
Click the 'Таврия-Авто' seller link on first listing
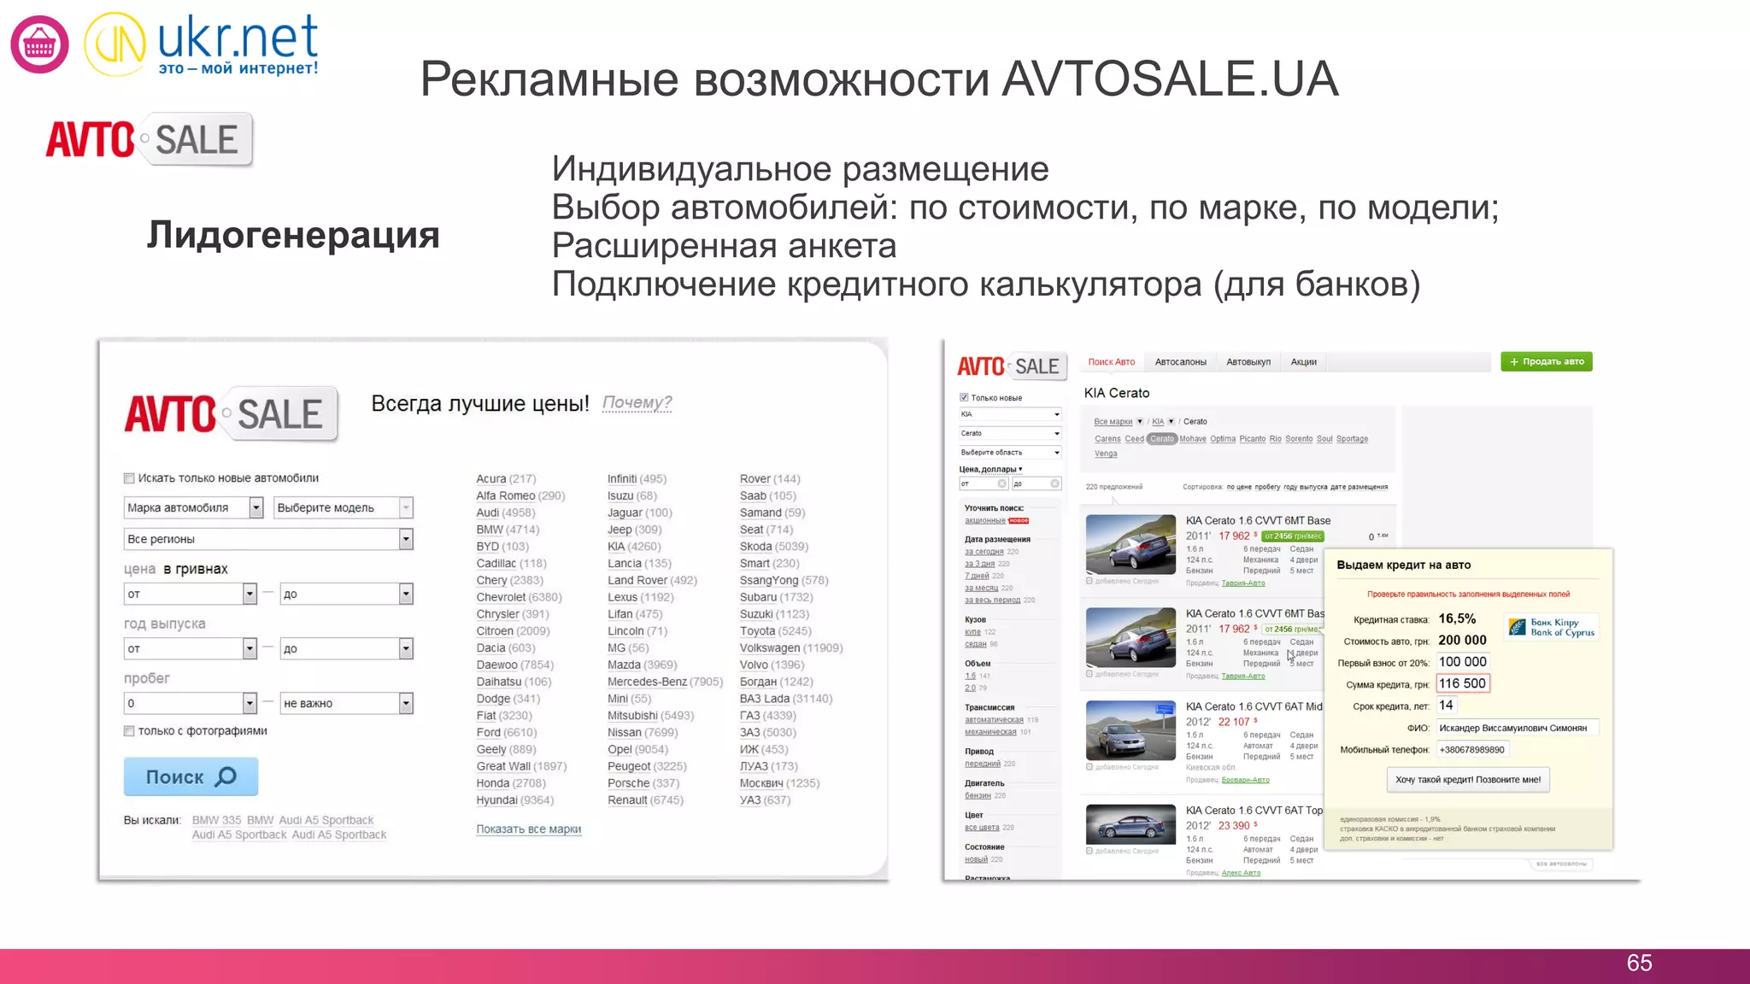point(1243,583)
